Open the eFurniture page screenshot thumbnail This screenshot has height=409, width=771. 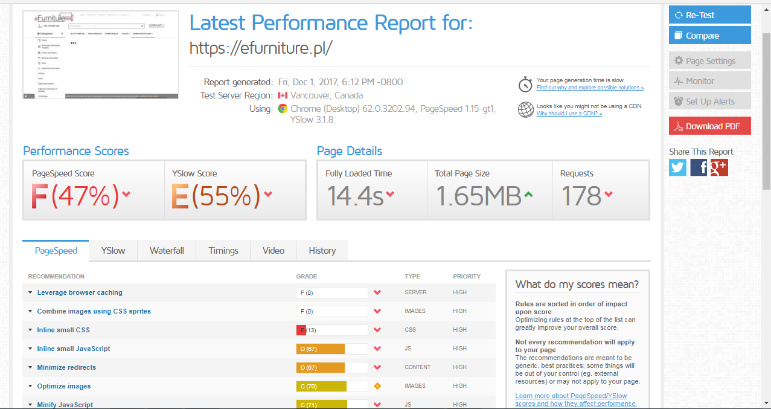[101, 54]
